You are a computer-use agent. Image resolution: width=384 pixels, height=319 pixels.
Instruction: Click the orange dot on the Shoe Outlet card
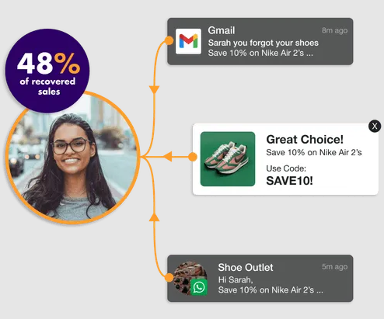coord(169,278)
